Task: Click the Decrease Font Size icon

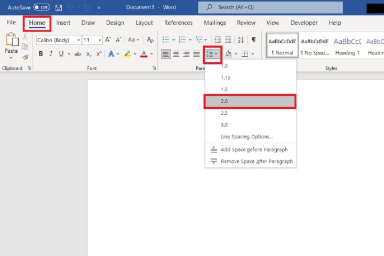Action: coord(118,39)
